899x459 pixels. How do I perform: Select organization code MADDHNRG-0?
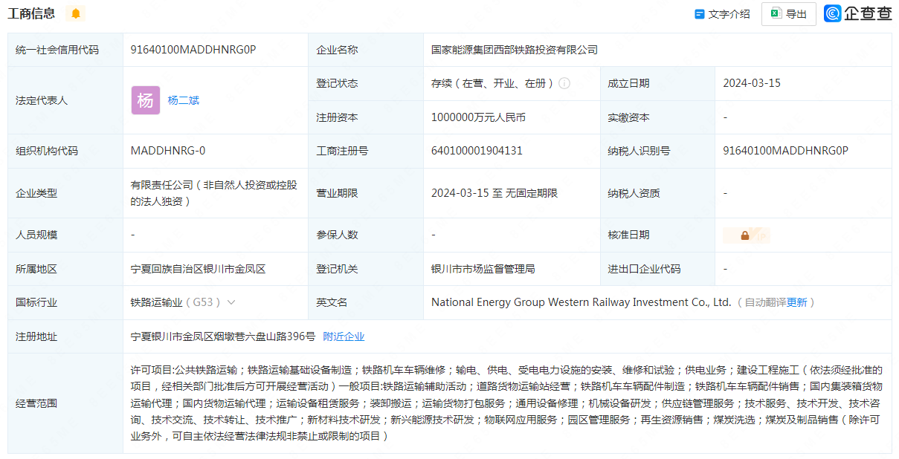168,151
